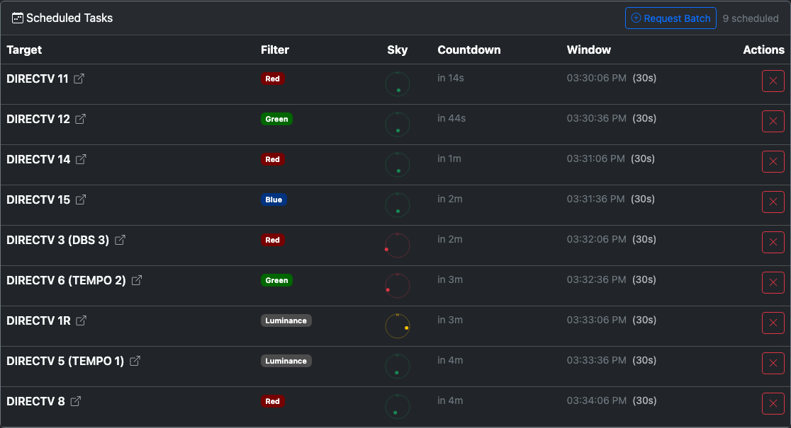791x428 pixels.
Task: Click the Luminance badge for DIRECTV 1R
Action: click(x=286, y=320)
